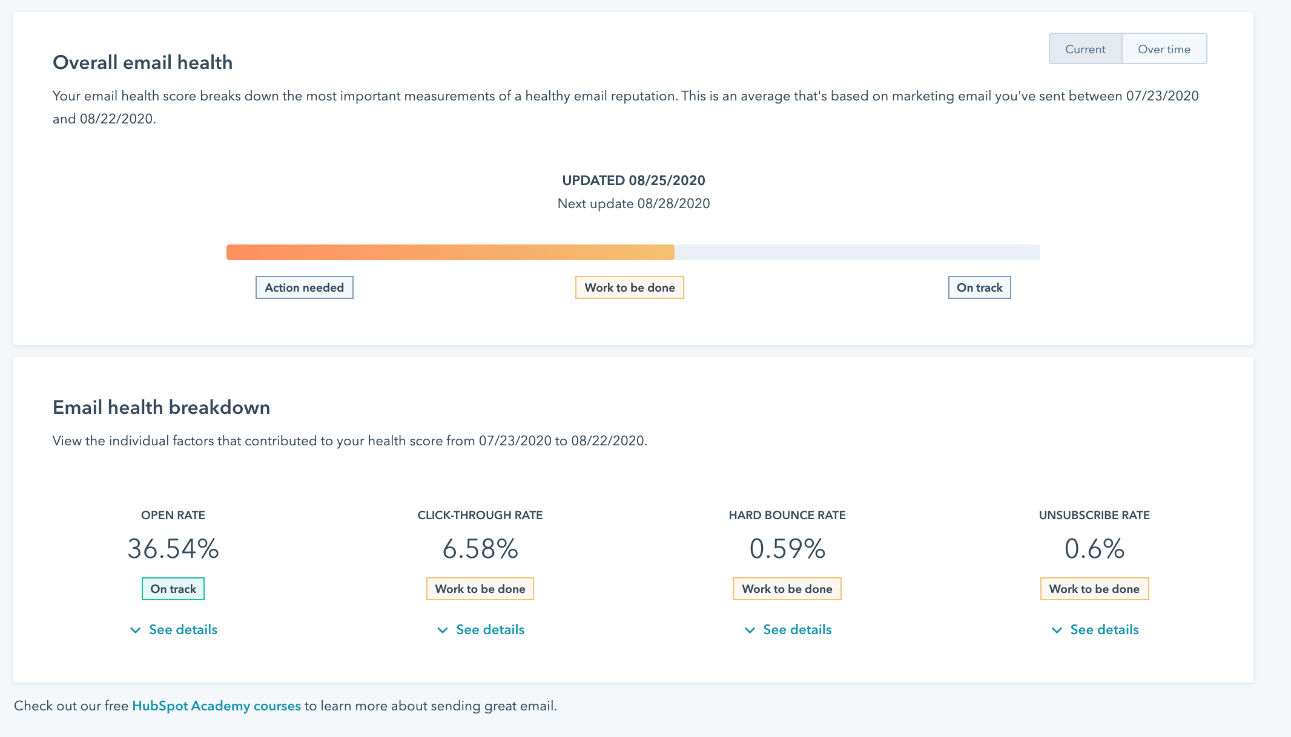The width and height of the screenshot is (1291, 737).
Task: Expand See details under Open Rate
Action: (173, 630)
